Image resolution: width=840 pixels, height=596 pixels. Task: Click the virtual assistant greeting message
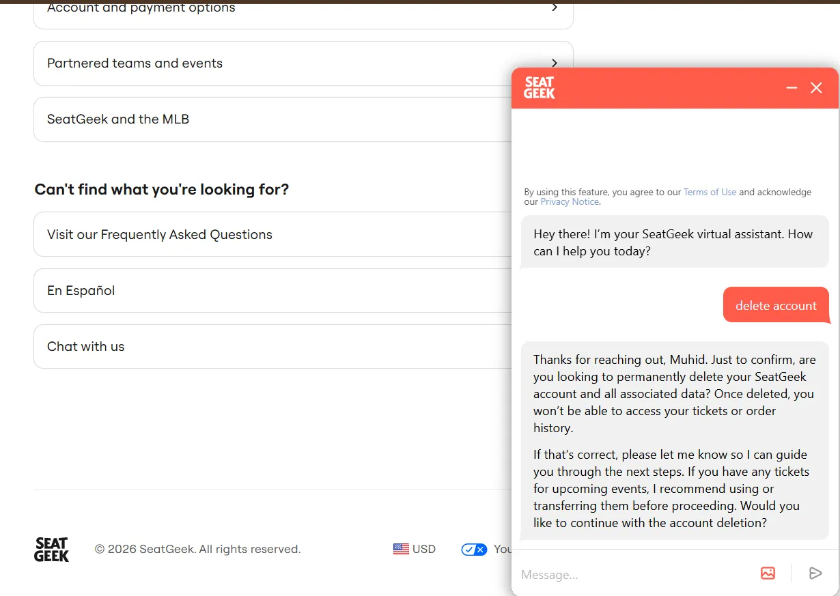(x=675, y=242)
